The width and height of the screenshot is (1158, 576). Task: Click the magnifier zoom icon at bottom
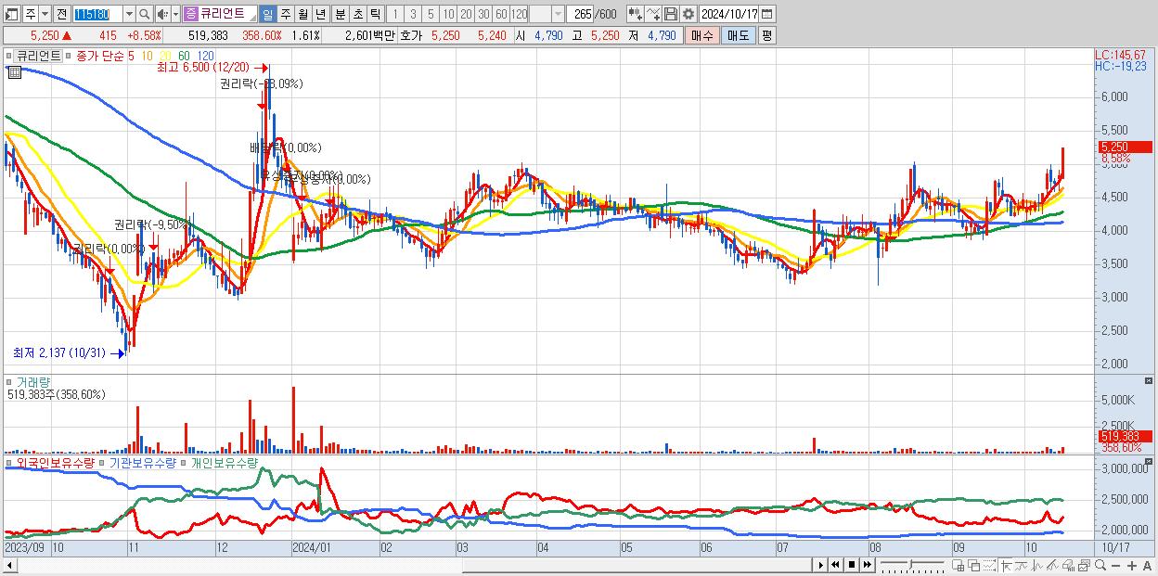(x=1100, y=565)
